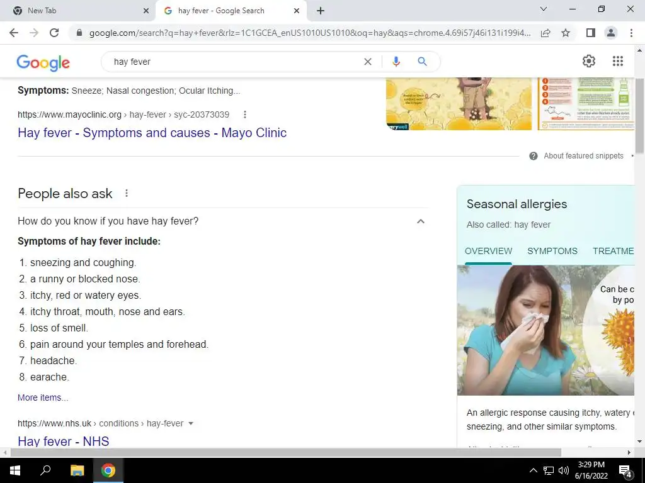Bookmark this page with the star icon
Image resolution: width=645 pixels, height=483 pixels.
click(x=566, y=33)
